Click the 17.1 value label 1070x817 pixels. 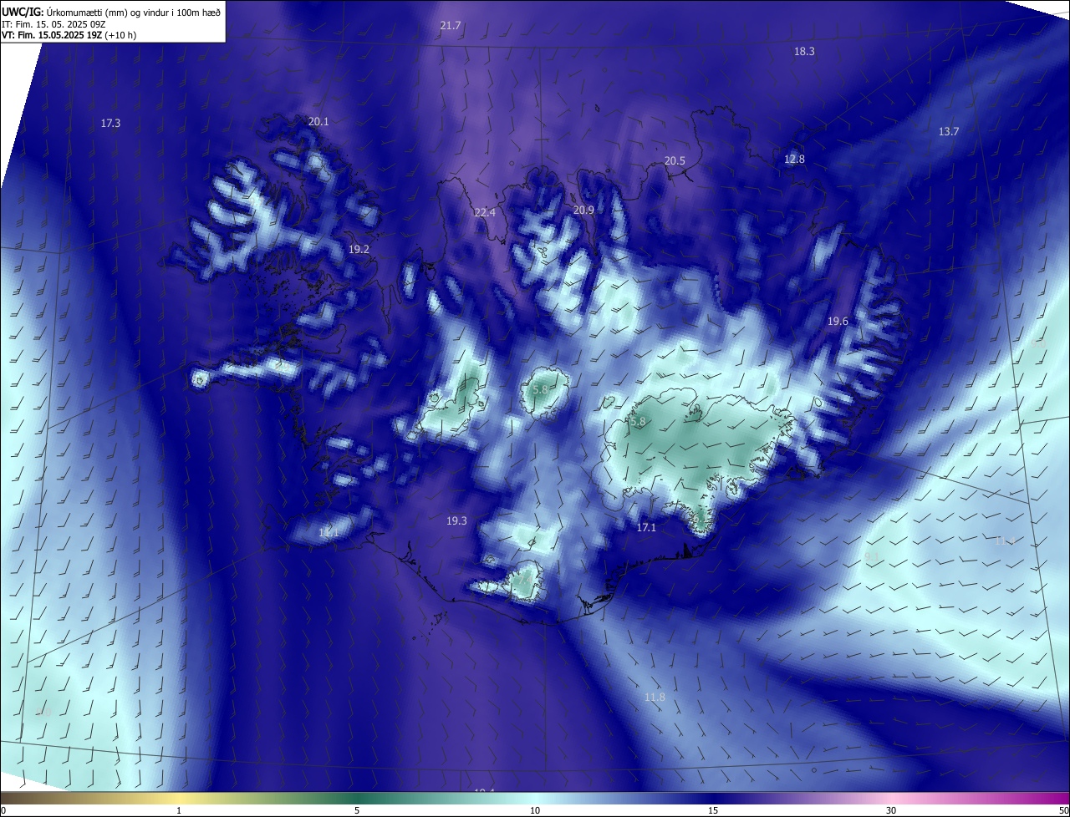coord(646,527)
